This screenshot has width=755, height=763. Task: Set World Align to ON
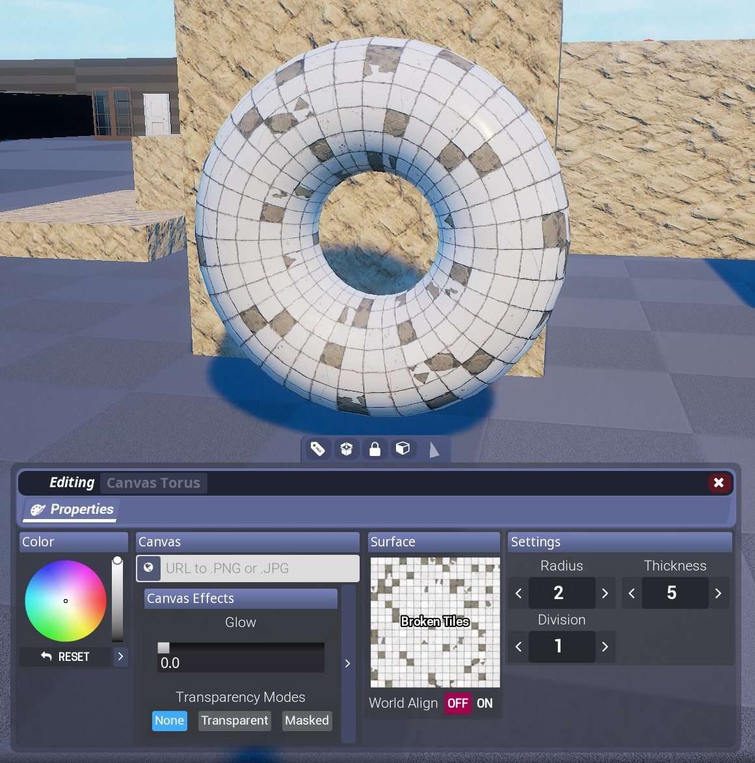[484, 703]
